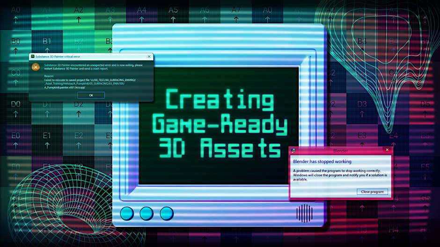Click the Blender icon in dialog title bar
The image size is (440, 247).
click(293, 151)
